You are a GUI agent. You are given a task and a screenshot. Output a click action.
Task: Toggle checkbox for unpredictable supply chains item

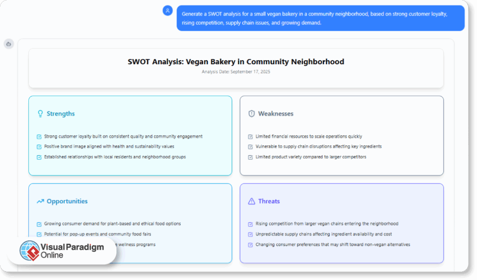click(x=251, y=234)
